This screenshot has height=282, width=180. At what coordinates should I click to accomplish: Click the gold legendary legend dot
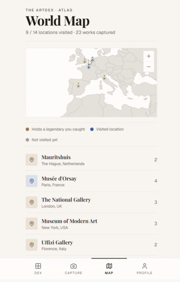(x=27, y=129)
